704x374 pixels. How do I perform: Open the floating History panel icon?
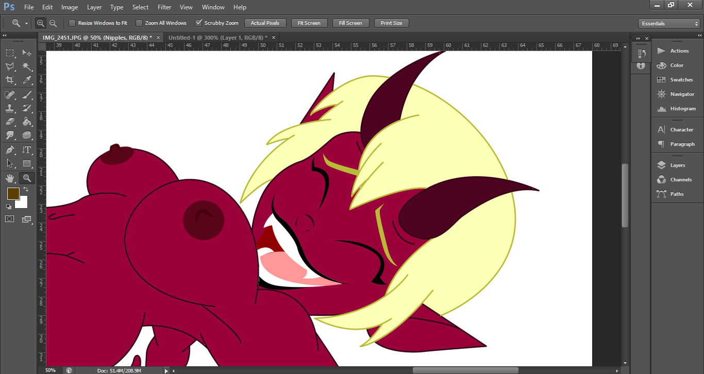(642, 53)
